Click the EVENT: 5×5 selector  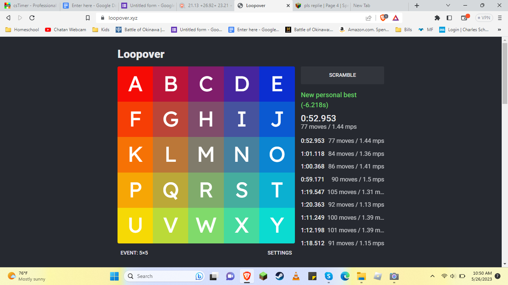coord(134,253)
